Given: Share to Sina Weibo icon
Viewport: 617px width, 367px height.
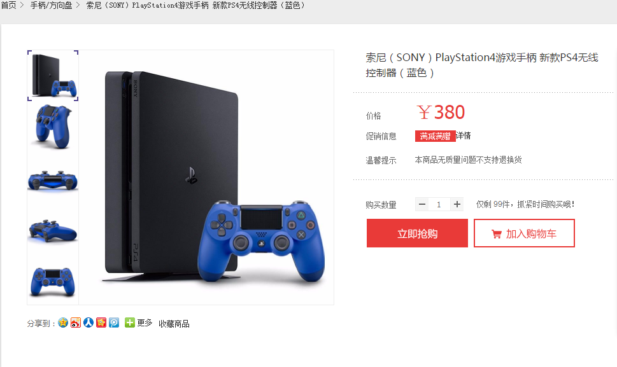Looking at the screenshot, I should click(76, 322).
